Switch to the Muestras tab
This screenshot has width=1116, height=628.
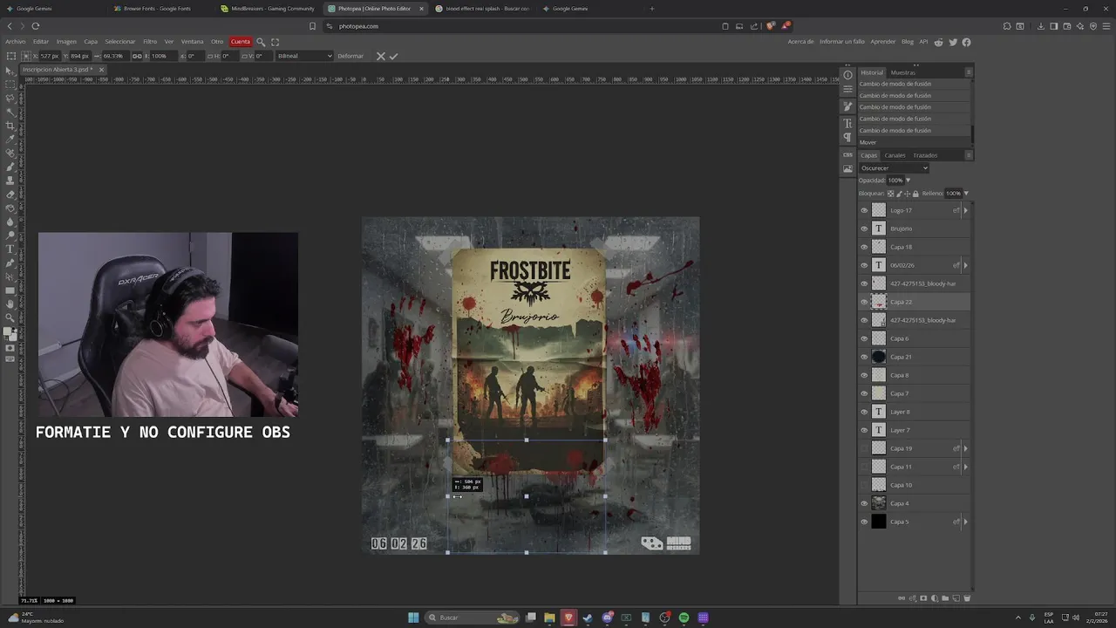pyautogui.click(x=902, y=72)
